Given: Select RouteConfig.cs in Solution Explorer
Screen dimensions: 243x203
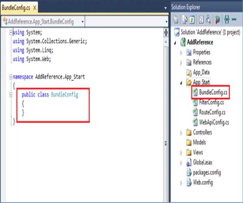Looking at the screenshot, I should click(211, 112).
